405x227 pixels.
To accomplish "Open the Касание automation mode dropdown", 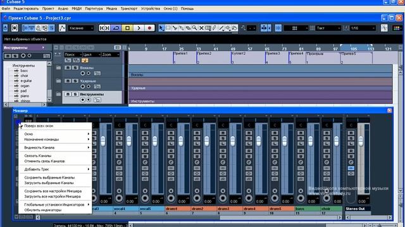I will [x=81, y=28].
